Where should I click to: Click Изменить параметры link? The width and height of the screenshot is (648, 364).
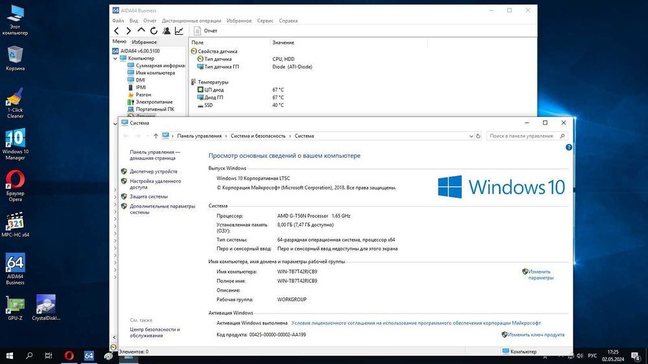540,275
